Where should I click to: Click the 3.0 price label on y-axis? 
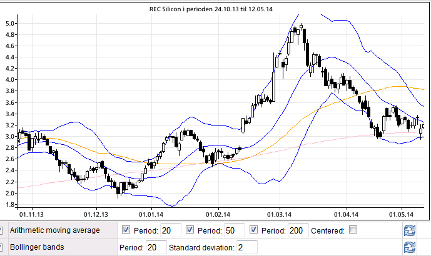10,136
